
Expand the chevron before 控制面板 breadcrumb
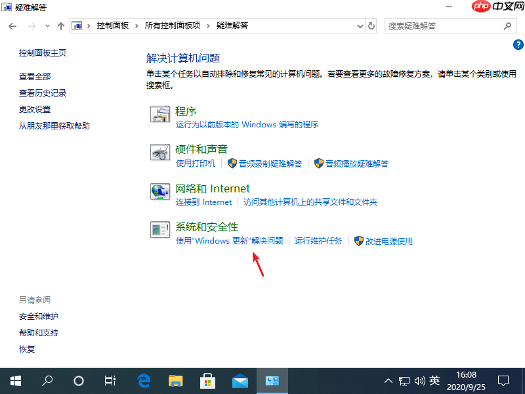[x=89, y=26]
